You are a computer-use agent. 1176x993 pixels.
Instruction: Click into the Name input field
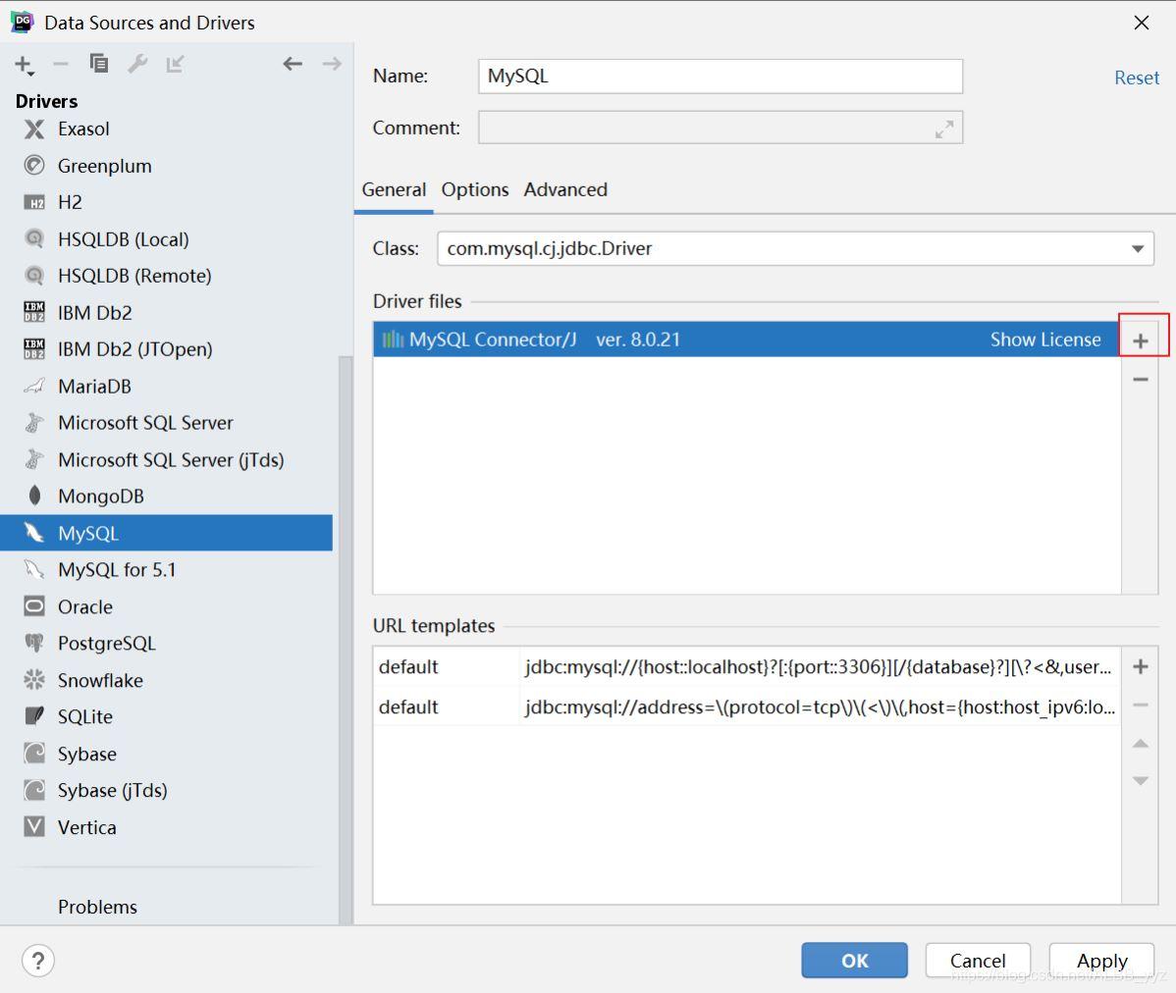[x=720, y=77]
